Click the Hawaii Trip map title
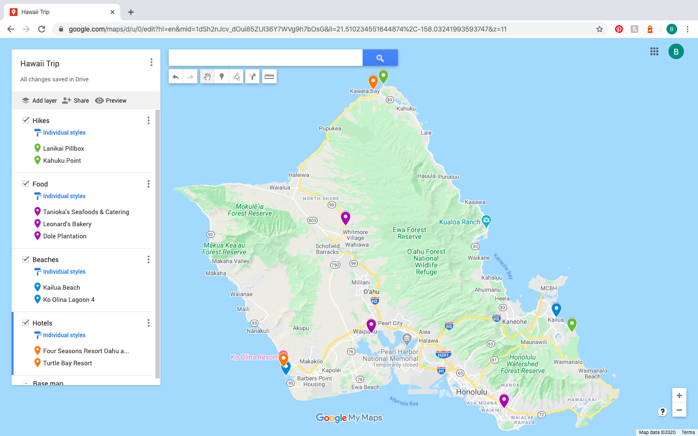 40,63
